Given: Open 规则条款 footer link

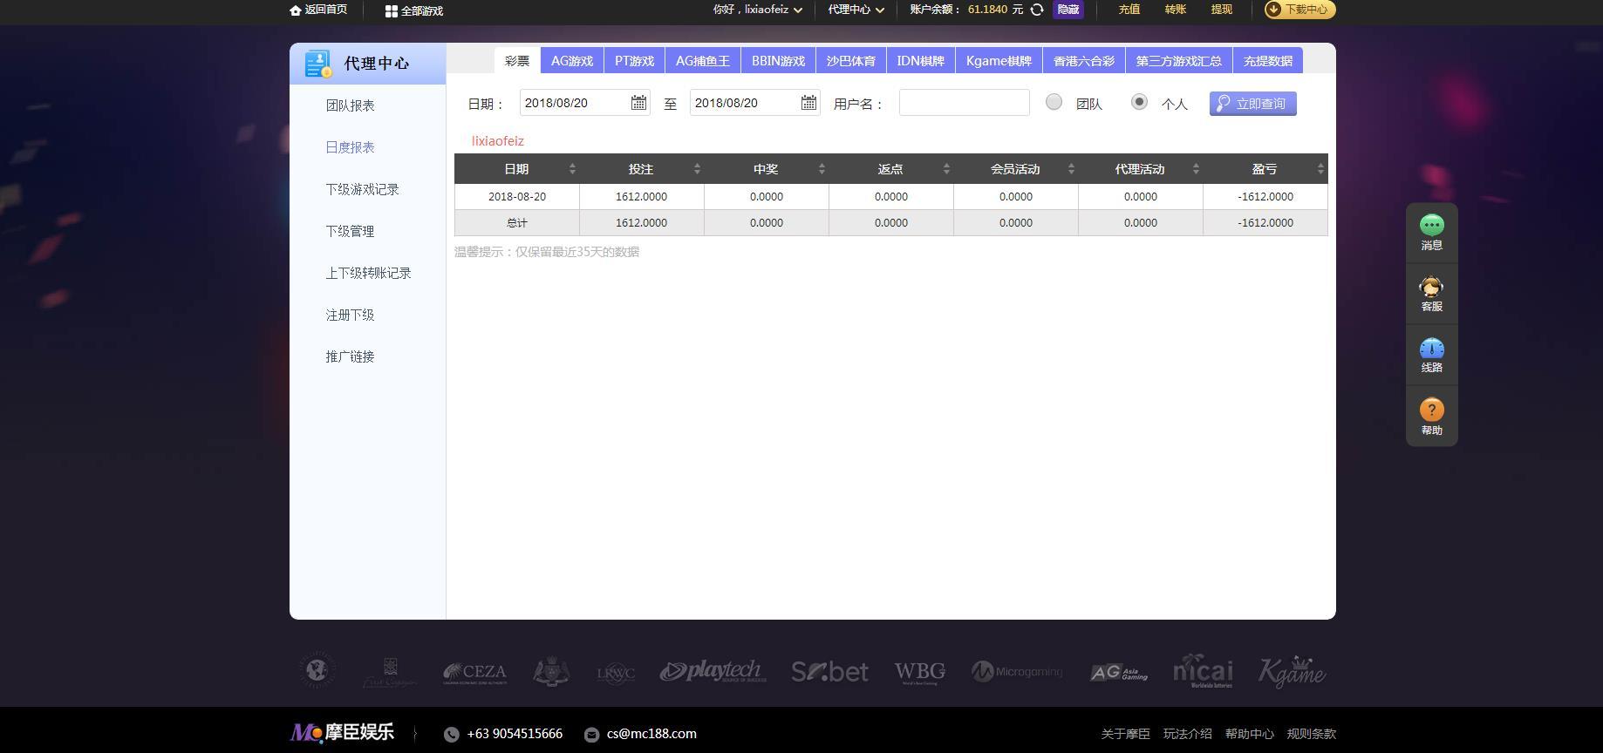Looking at the screenshot, I should click(x=1312, y=734).
